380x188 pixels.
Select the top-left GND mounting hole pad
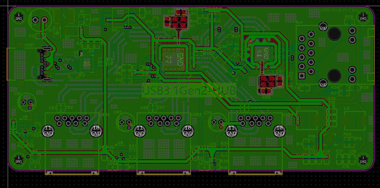click(19, 17)
